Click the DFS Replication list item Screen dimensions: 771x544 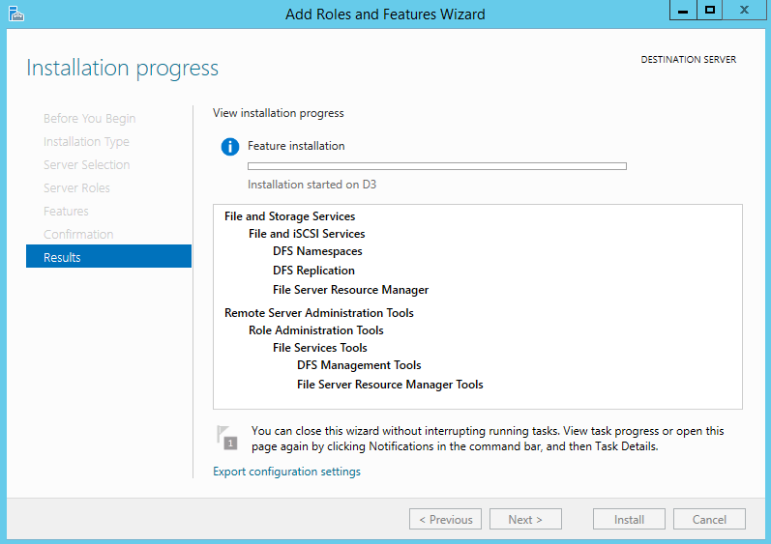click(313, 271)
